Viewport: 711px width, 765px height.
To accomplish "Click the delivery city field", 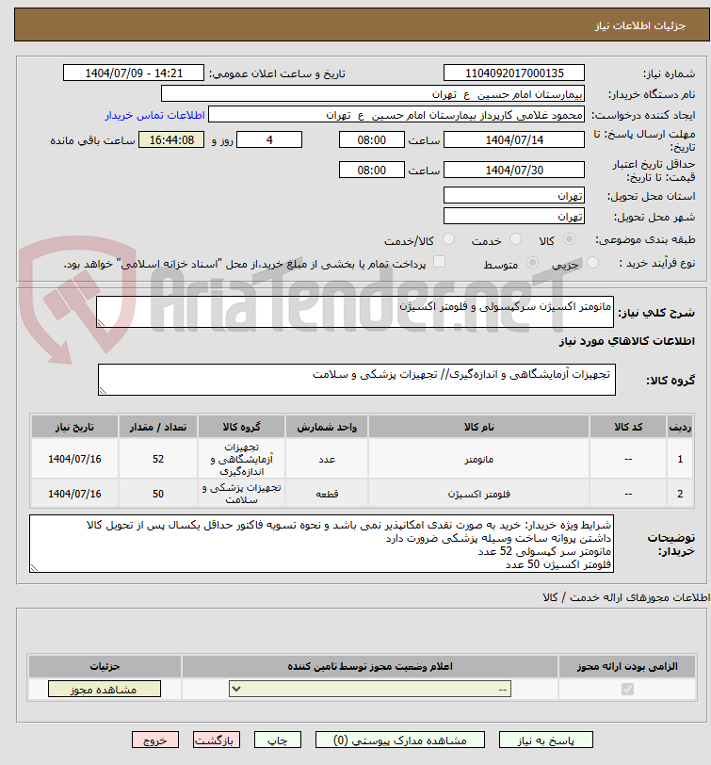I will coord(514,216).
